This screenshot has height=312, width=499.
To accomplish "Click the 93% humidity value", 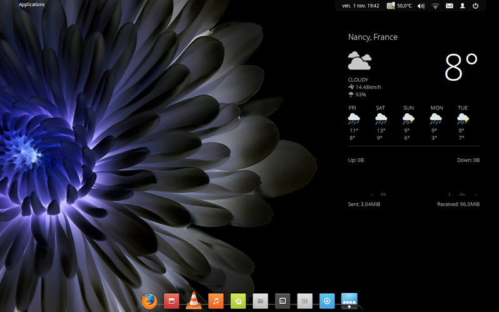I will tap(361, 94).
